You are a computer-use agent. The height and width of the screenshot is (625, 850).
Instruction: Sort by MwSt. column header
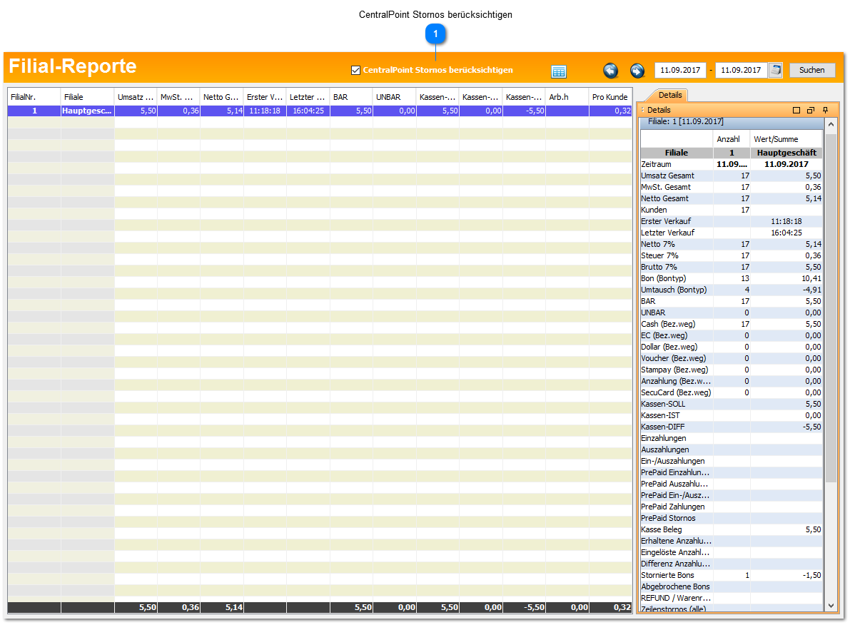[178, 97]
